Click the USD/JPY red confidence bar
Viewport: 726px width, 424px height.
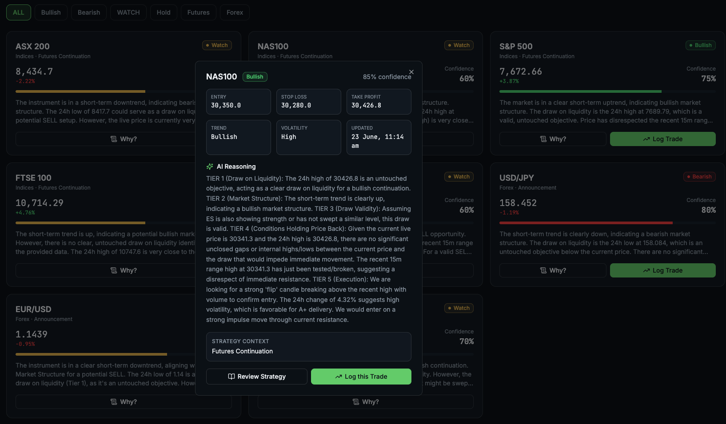586,223
